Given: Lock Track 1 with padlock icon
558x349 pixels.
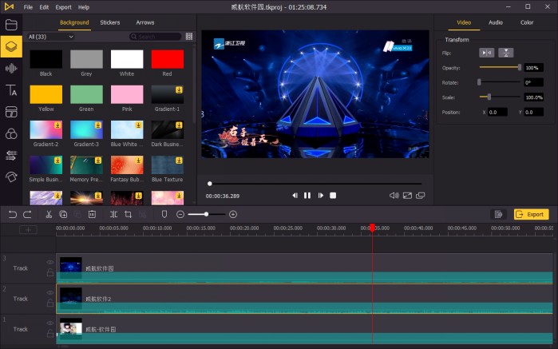Looking at the screenshot, I should click(50, 333).
